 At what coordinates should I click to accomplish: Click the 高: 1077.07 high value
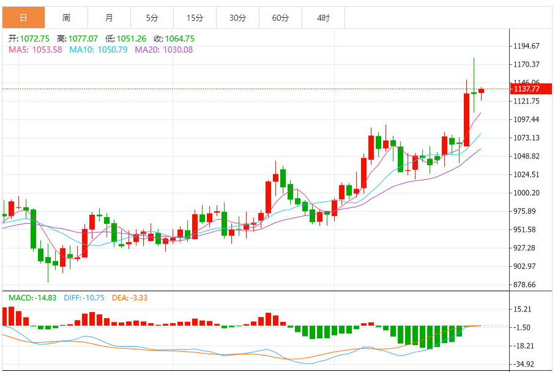pos(77,39)
